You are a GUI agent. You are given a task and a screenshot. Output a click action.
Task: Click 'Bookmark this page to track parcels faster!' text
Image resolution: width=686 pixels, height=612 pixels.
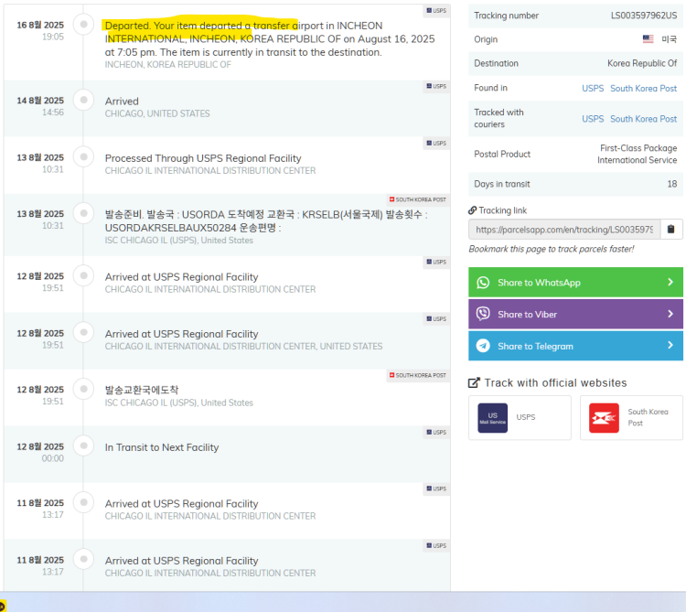pyautogui.click(x=552, y=249)
